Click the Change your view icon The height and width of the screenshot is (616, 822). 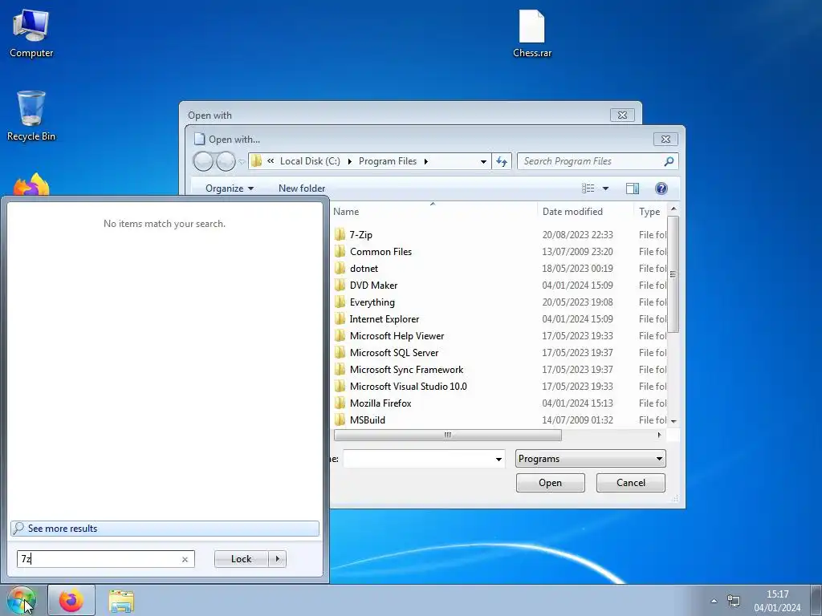click(x=588, y=188)
